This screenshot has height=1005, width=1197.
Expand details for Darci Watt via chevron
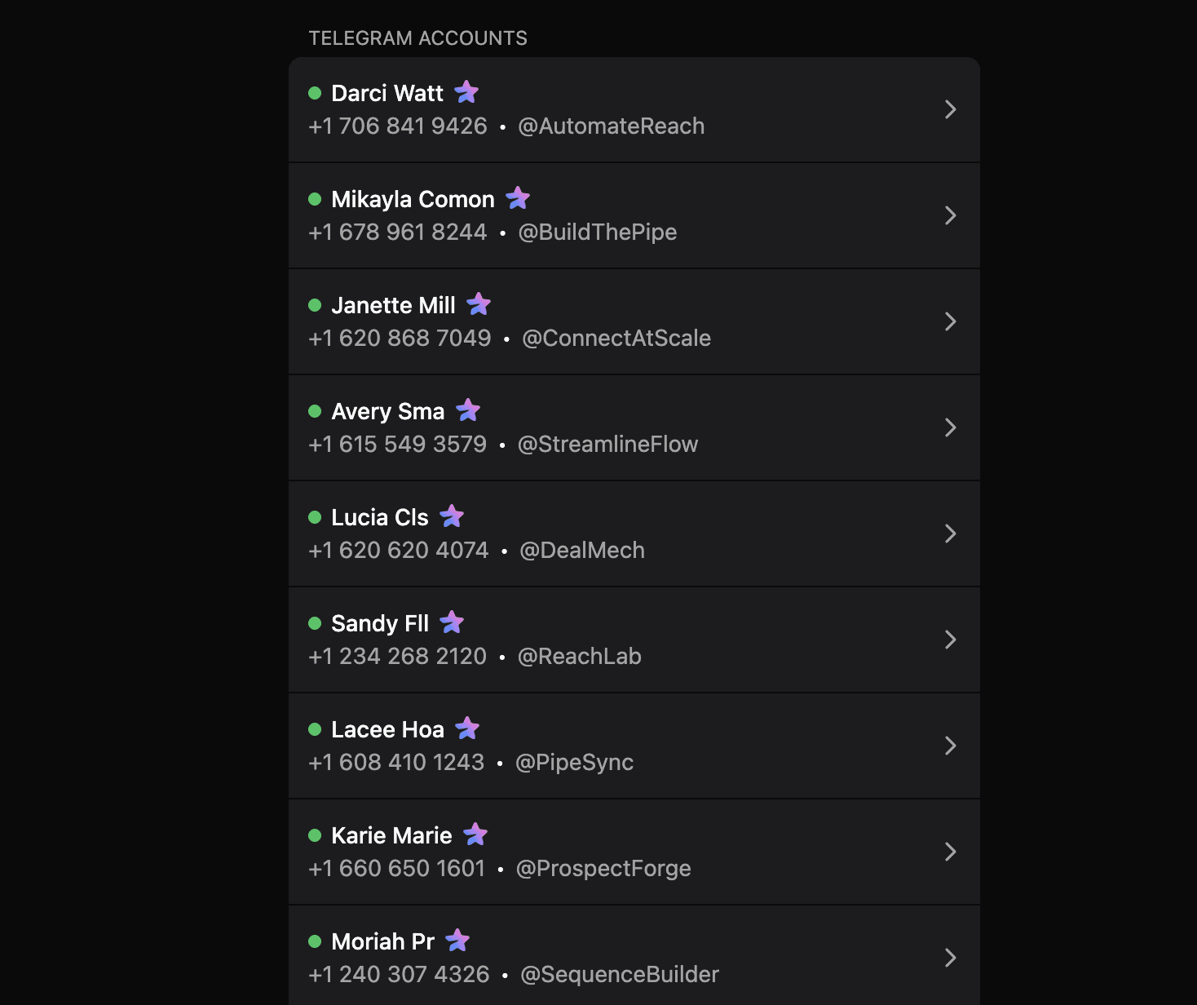tap(951, 109)
